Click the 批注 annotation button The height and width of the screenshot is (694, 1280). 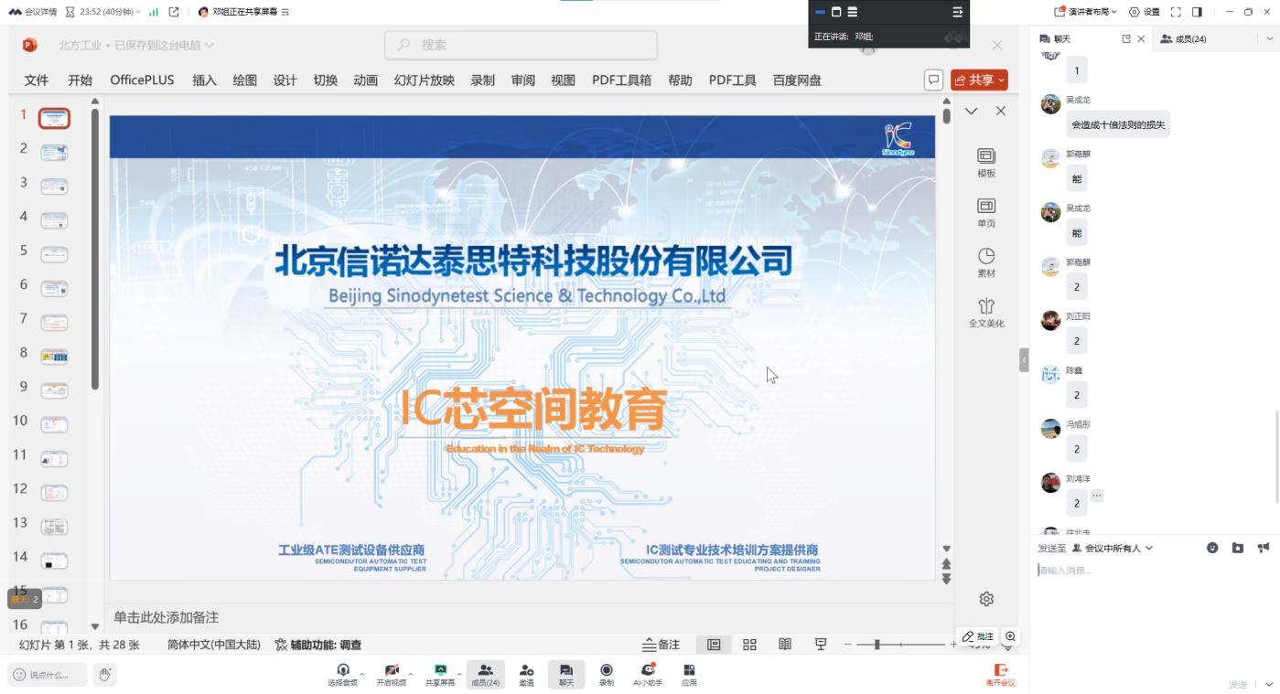[977, 636]
